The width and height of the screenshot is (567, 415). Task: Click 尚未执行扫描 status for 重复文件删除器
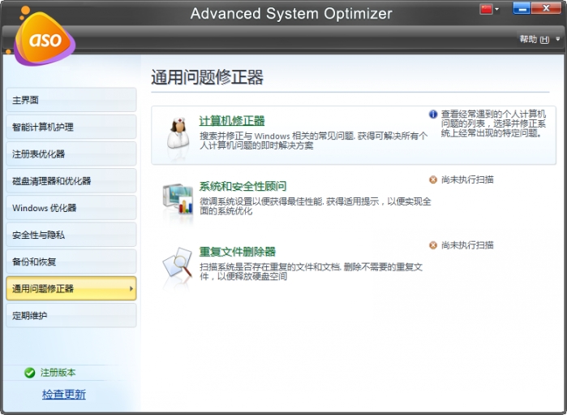pos(467,245)
